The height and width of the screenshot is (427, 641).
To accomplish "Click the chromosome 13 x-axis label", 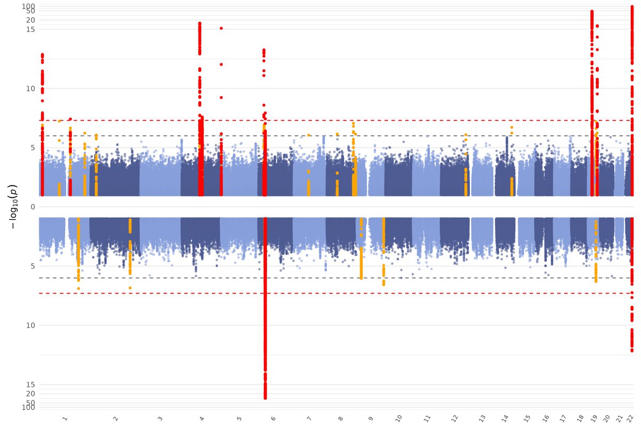I will [x=482, y=418].
